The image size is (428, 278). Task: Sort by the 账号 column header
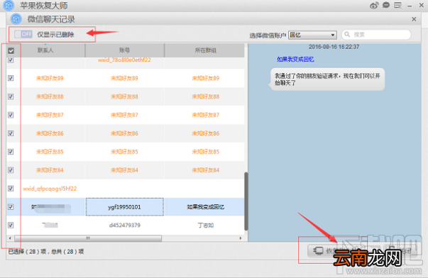pyautogui.click(x=124, y=50)
